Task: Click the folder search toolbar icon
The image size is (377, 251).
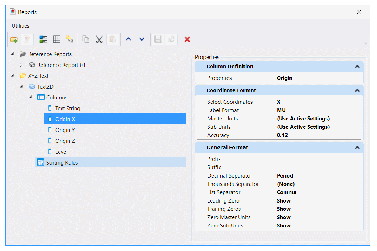Action: click(70, 39)
